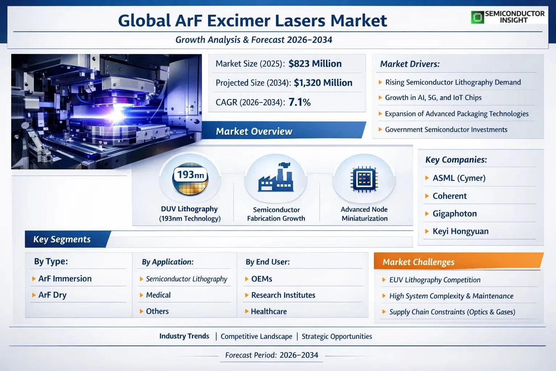Screen dimensions: 556x371
Task: Click the Advanced Node Miniaturization label
Action: click(364, 214)
